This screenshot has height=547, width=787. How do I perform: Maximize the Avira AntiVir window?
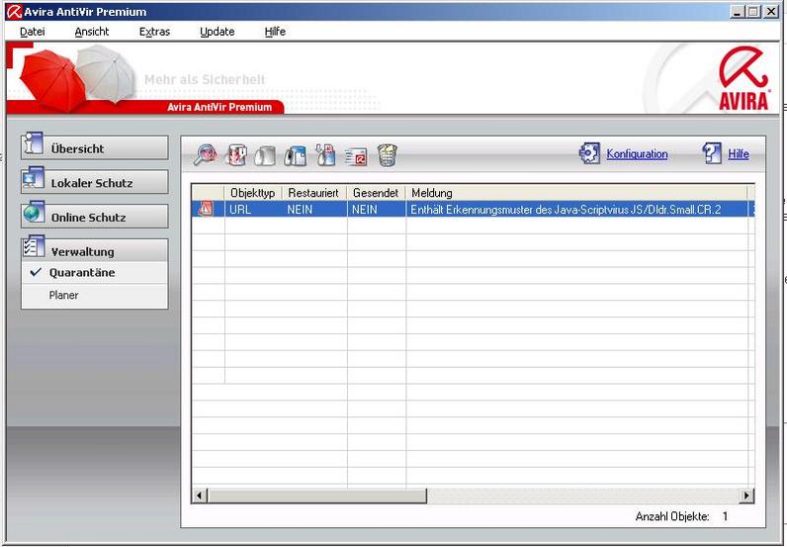pyautogui.click(x=752, y=12)
